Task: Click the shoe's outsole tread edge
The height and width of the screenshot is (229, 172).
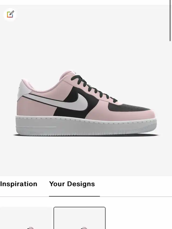Action: 86,133
